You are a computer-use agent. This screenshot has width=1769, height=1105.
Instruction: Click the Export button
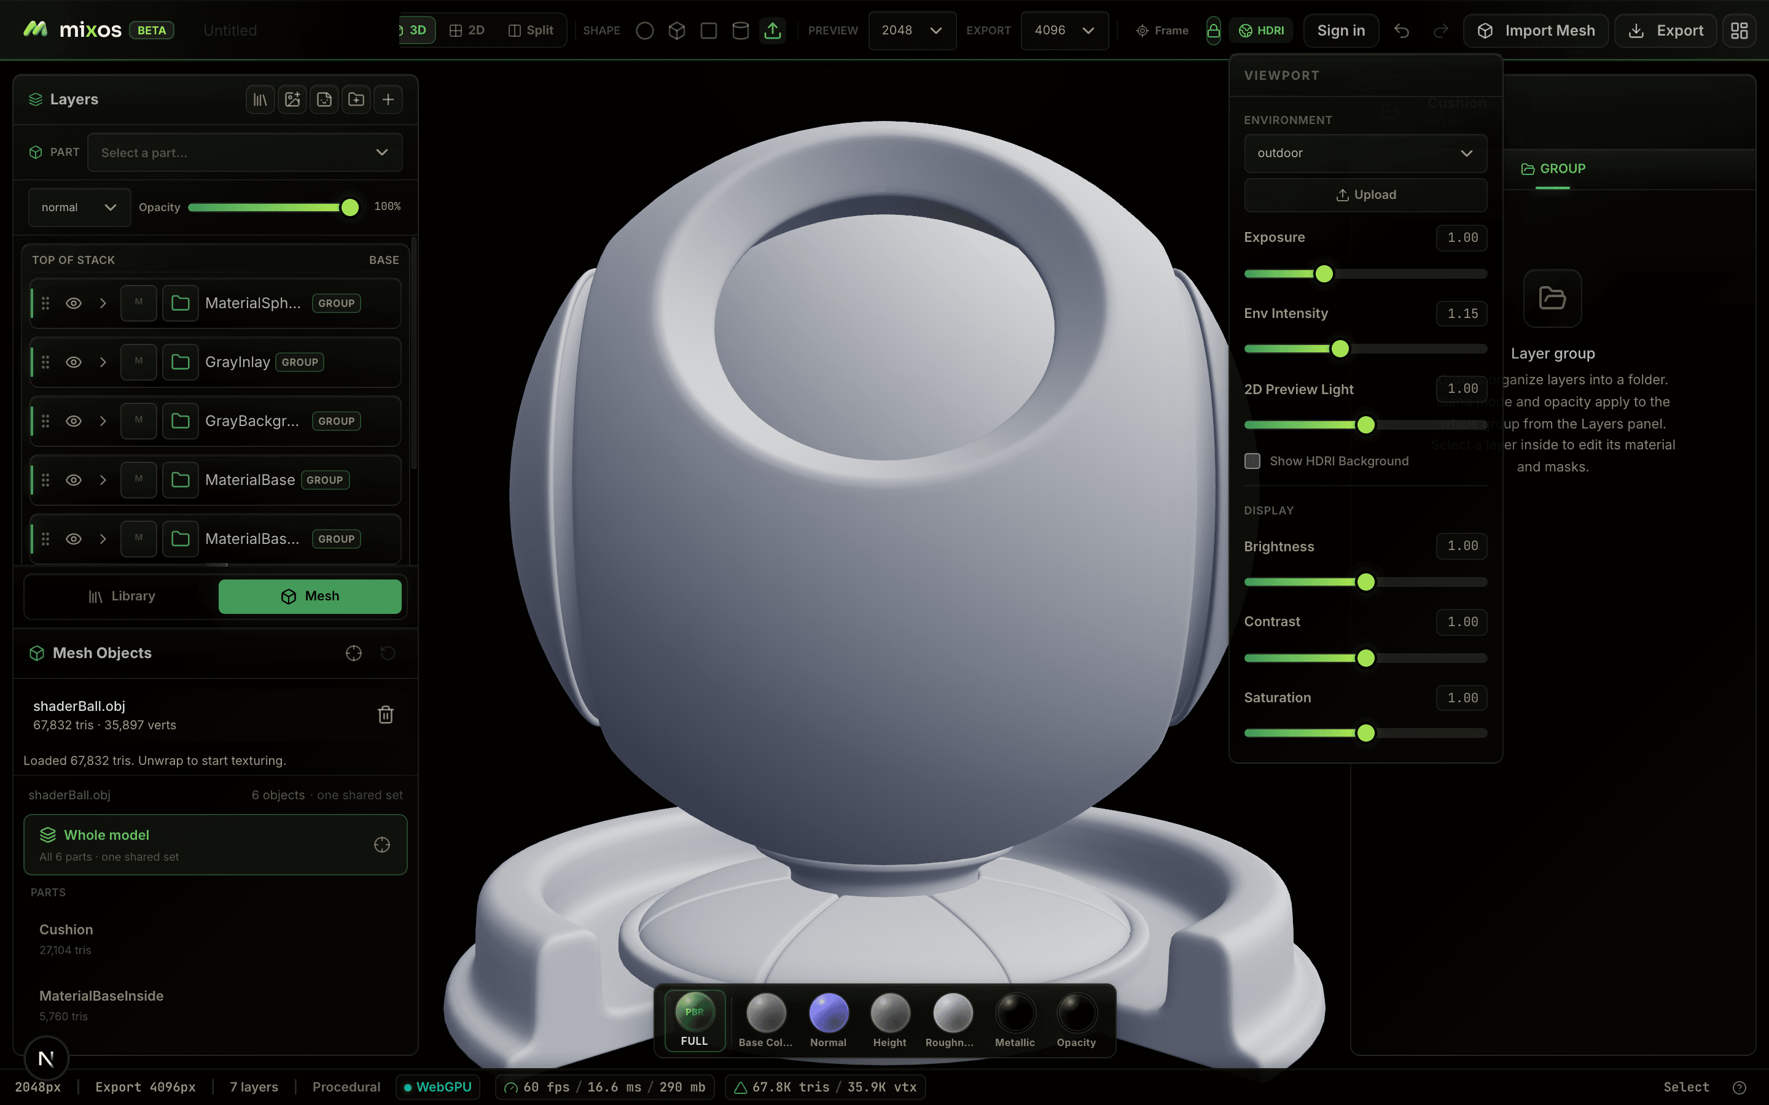click(x=1665, y=31)
